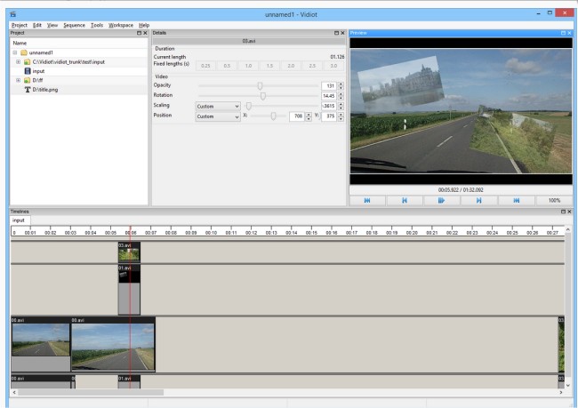Increase the Rotation value with up arrow
The width and height of the screenshot is (578, 408).
(341, 93)
